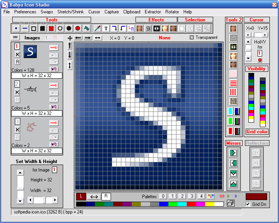Click the HotXY up arrow stepper

[248, 42]
